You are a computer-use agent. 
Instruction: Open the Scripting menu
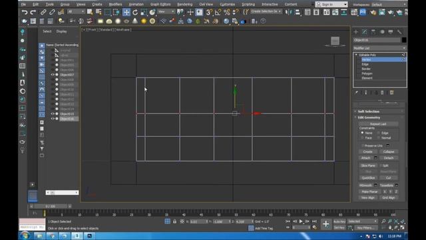tap(248, 5)
